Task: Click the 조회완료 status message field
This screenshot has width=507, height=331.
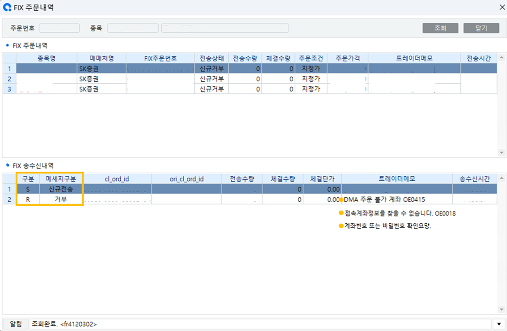Action: (x=260, y=324)
